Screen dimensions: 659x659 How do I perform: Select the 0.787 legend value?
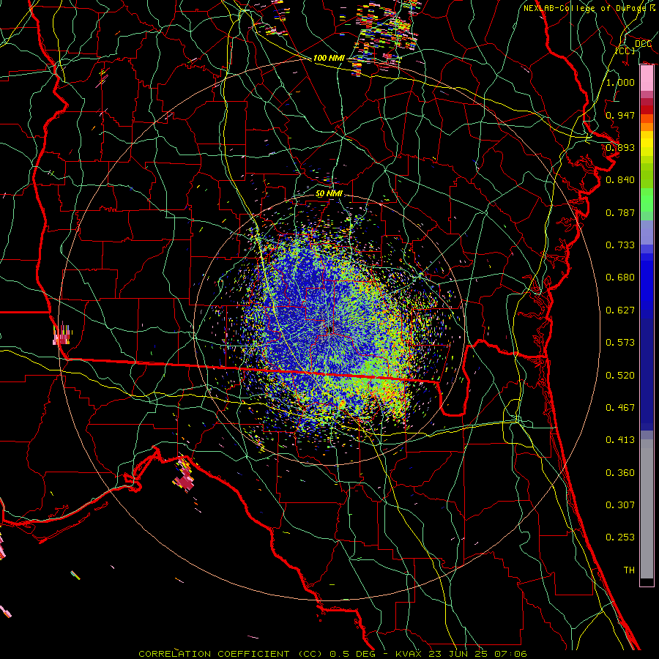tap(620, 212)
